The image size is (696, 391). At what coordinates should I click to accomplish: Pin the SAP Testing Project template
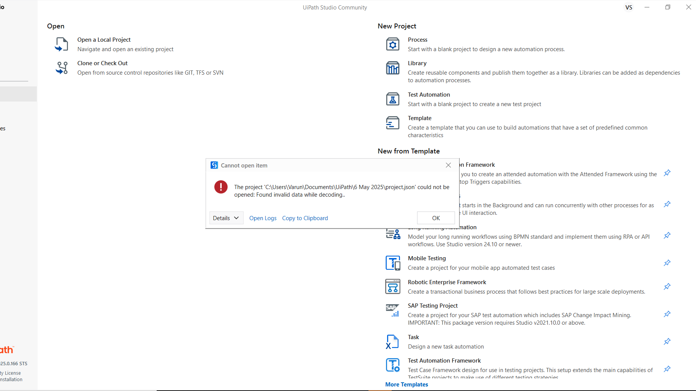tap(667, 314)
